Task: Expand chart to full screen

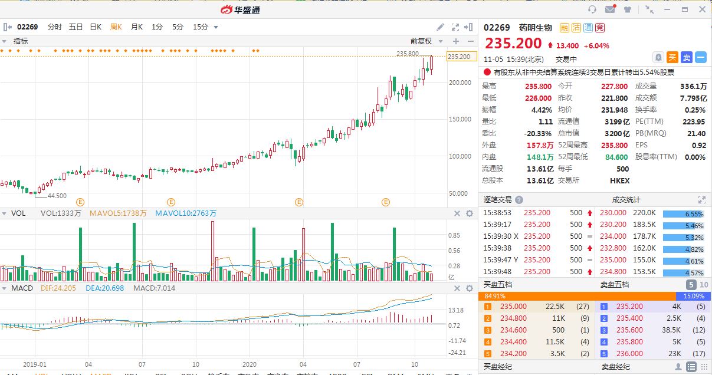Action: [455, 27]
